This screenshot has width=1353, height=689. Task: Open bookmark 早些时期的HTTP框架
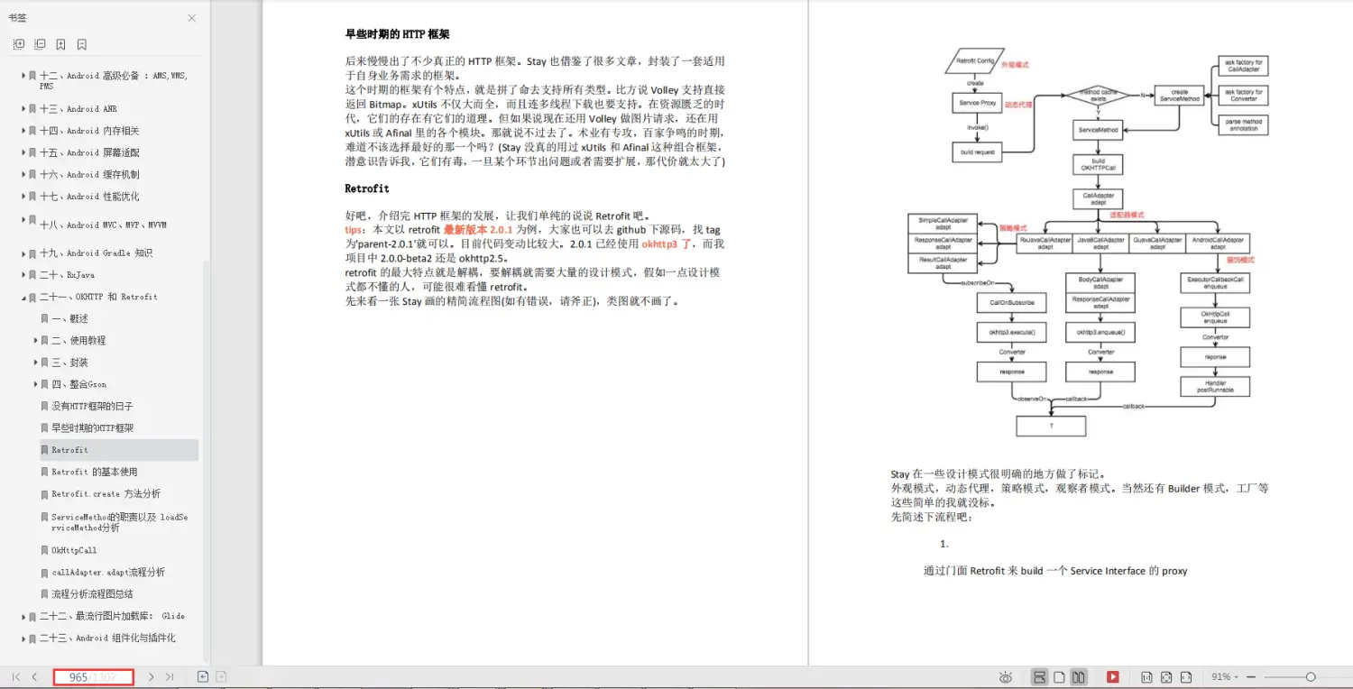pos(92,428)
